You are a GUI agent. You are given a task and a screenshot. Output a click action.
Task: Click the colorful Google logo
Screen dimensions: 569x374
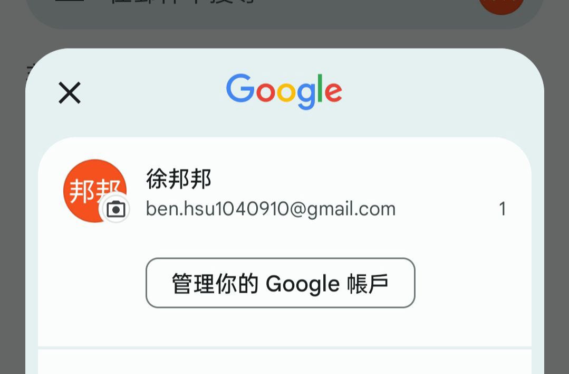tap(284, 91)
